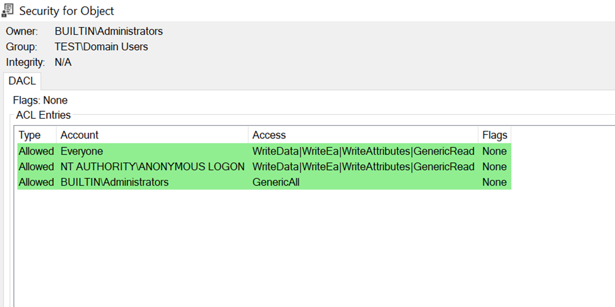Click the Allowed type for Everyone

click(36, 152)
